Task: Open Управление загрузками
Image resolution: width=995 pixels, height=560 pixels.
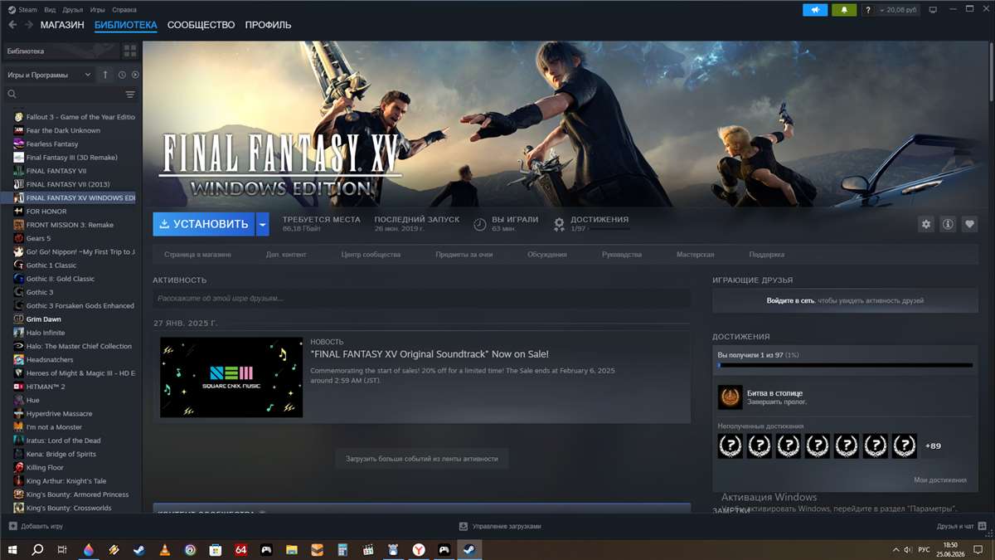Action: (x=500, y=526)
